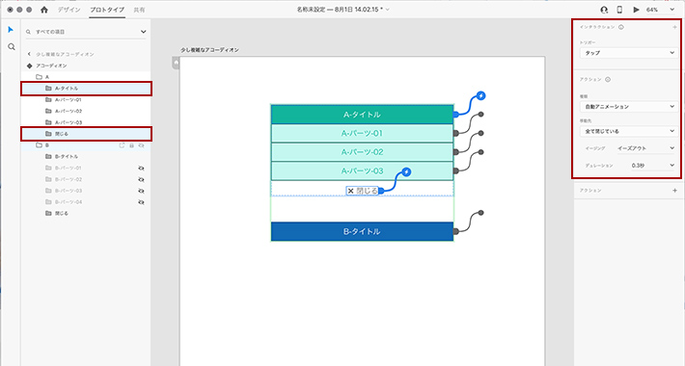Show info icon next to インタラクション

[x=621, y=27]
